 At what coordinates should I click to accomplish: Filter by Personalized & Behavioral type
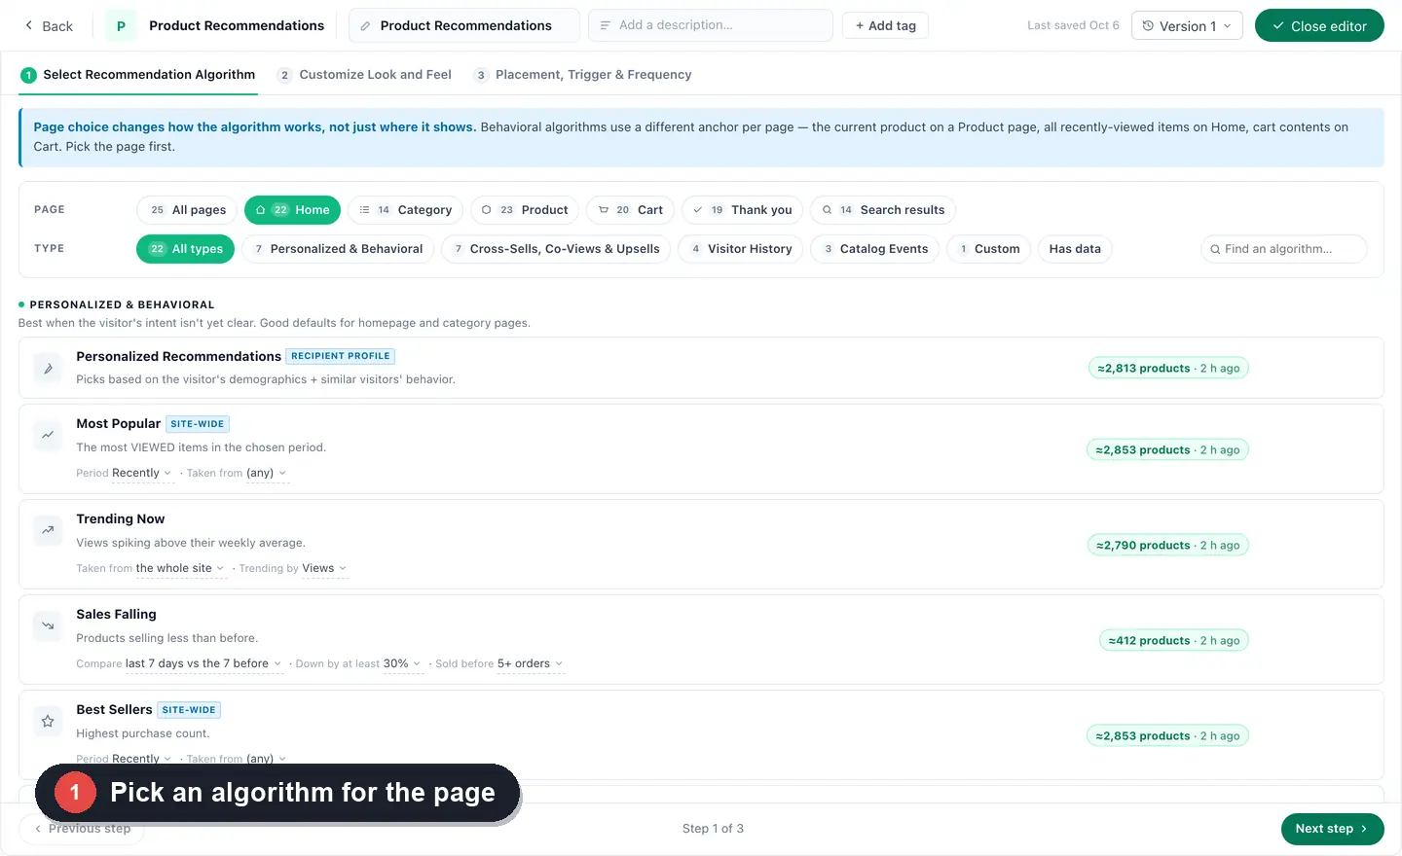click(338, 249)
